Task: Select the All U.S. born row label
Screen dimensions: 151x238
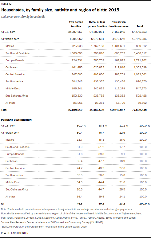Action: tap(8, 32)
